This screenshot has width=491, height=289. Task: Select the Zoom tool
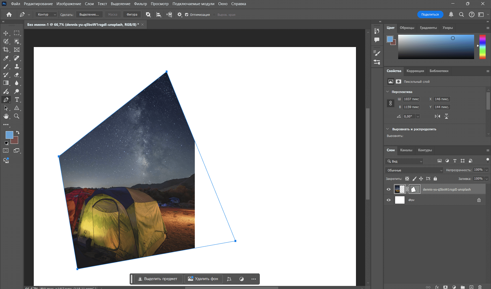(x=17, y=116)
